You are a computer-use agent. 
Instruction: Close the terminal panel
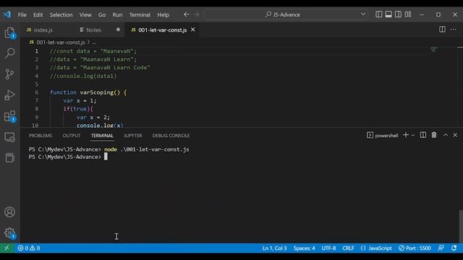click(x=455, y=135)
